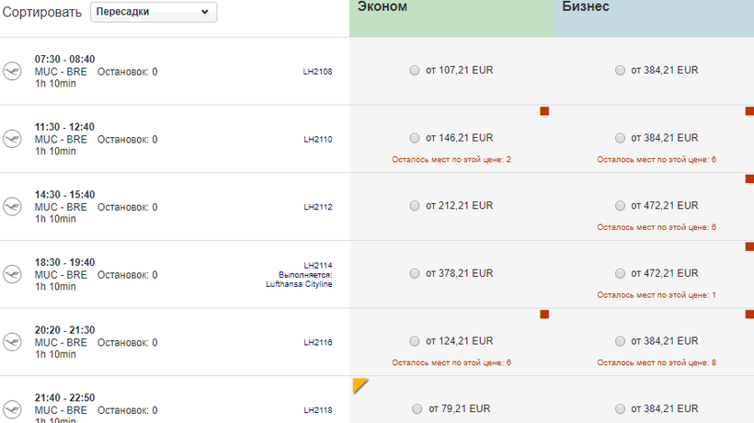This screenshot has height=423, width=754.
Task: Click Lufthansa crane logo for flight LH2108
Action: point(12,71)
